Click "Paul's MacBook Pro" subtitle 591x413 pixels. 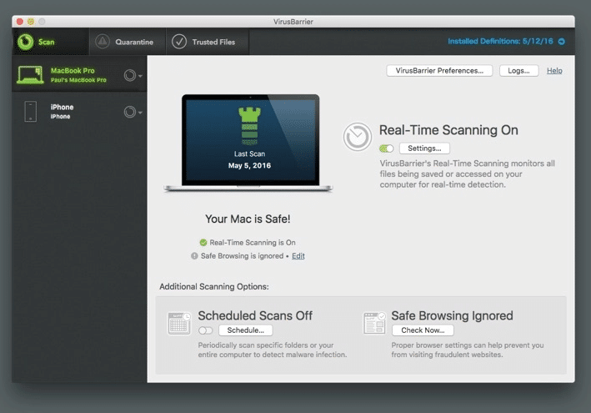click(x=78, y=80)
